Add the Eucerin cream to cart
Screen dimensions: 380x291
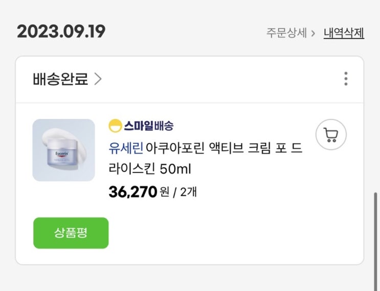pos(331,135)
